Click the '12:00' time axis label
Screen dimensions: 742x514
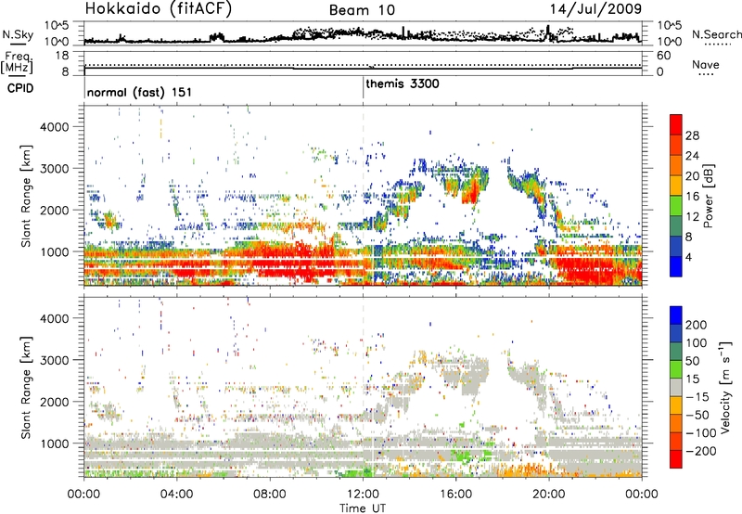pos(363,495)
